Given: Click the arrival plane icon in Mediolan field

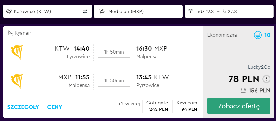Looking at the screenshot, I should (x=102, y=12).
